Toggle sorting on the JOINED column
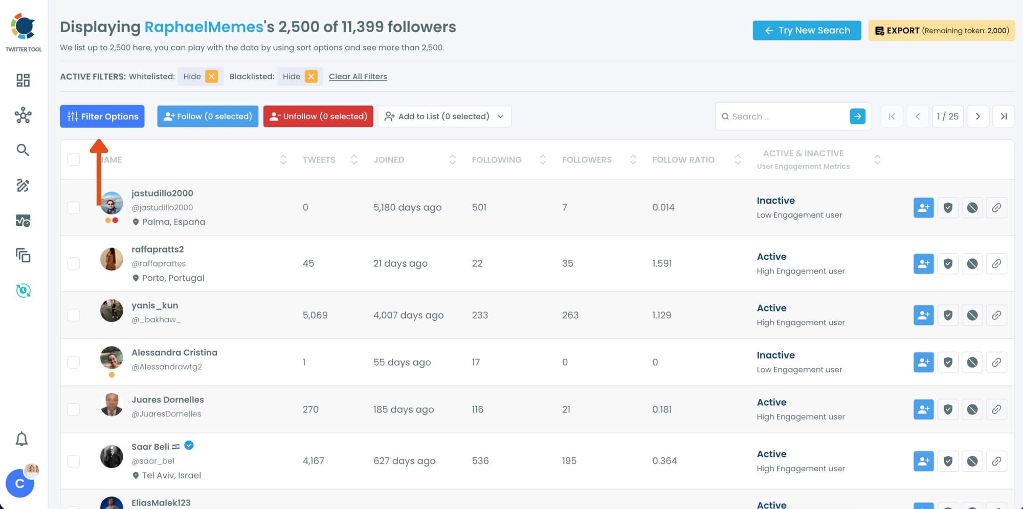Screen dimensions: 1023x509 coord(452,159)
